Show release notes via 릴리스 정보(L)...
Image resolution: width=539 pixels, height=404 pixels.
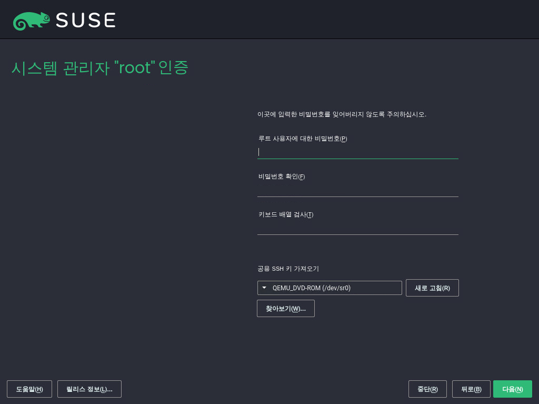[x=89, y=389]
